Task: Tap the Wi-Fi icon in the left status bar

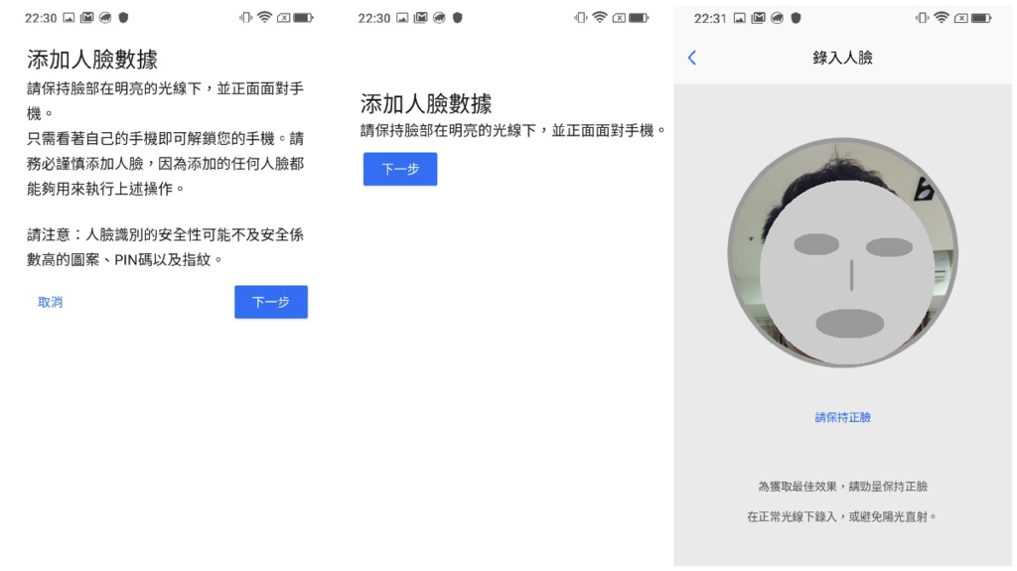Action: tap(264, 18)
